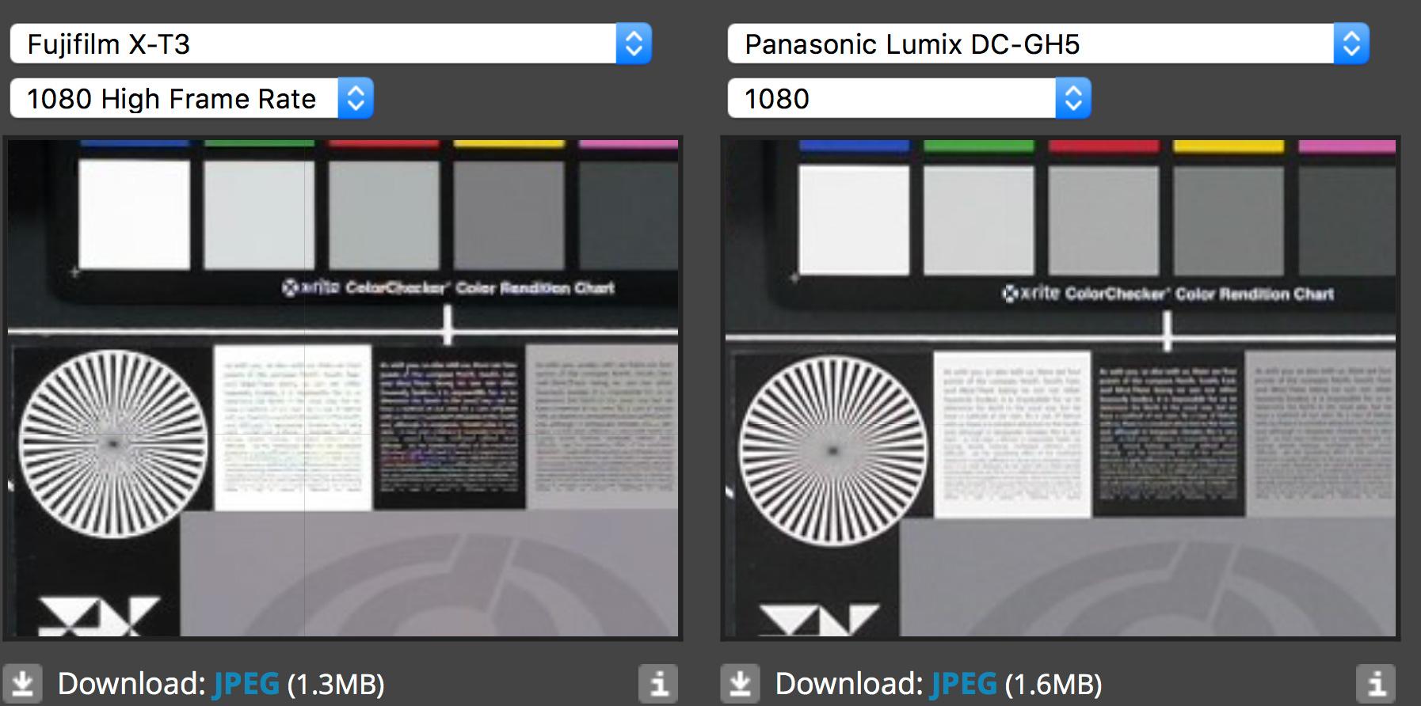
Task: Click the download icon below Fujifilm image
Action: [23, 683]
